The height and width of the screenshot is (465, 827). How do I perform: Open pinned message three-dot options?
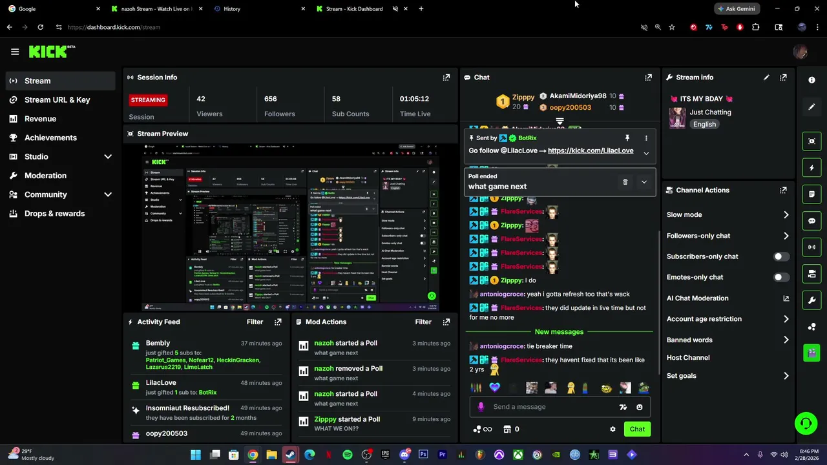(646, 138)
